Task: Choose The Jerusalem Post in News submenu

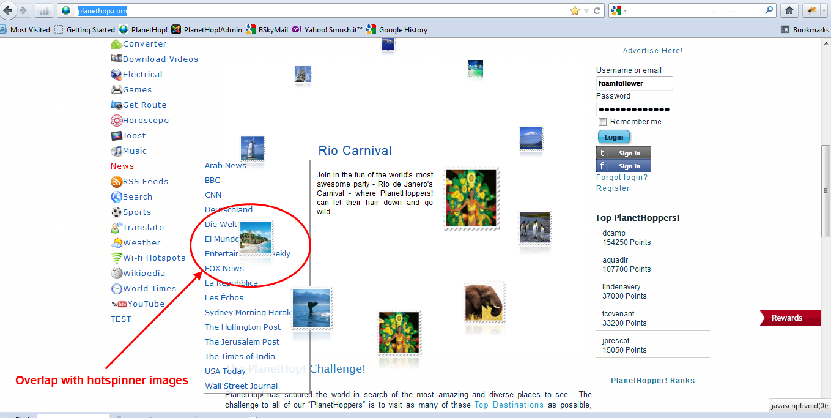Action: pyautogui.click(x=242, y=342)
